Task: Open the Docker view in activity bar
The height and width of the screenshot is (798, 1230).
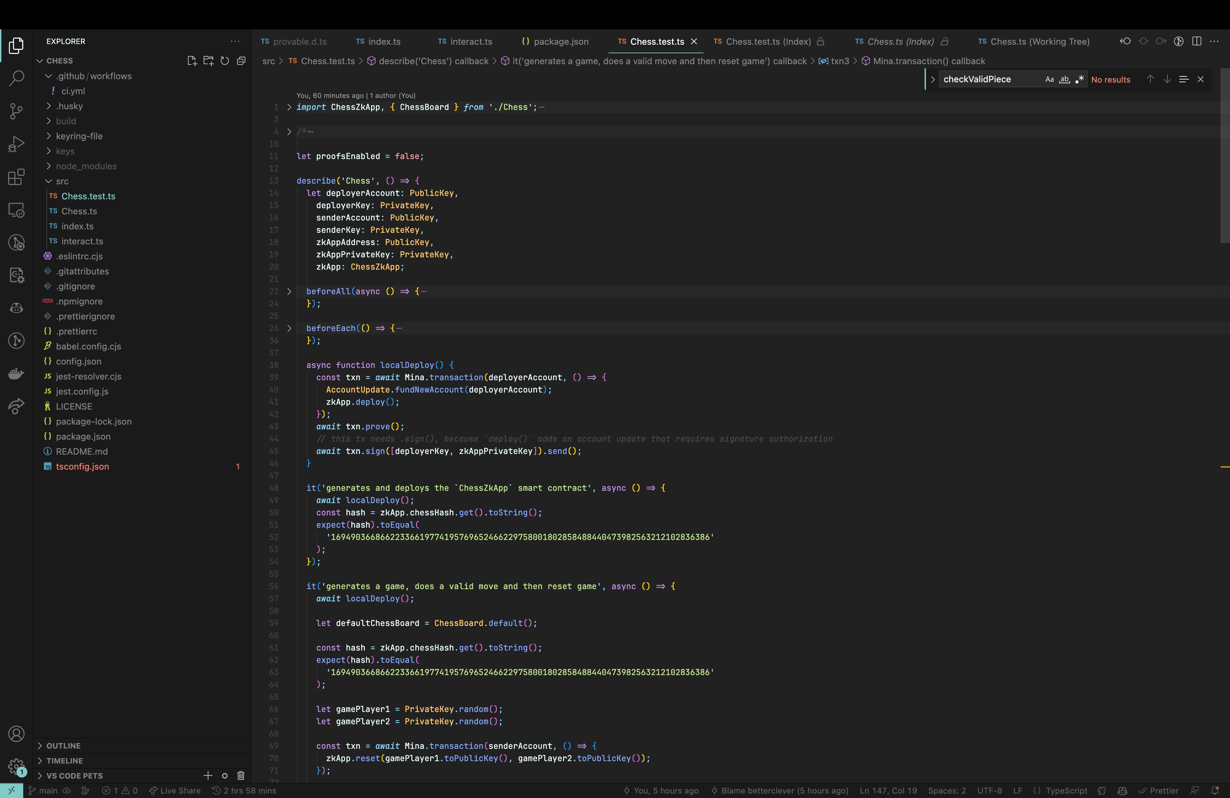Action: [x=16, y=374]
